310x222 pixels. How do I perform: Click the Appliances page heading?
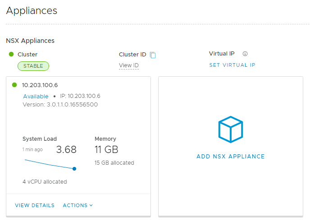tap(32, 10)
